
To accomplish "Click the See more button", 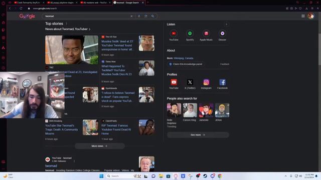I will 198,135.
